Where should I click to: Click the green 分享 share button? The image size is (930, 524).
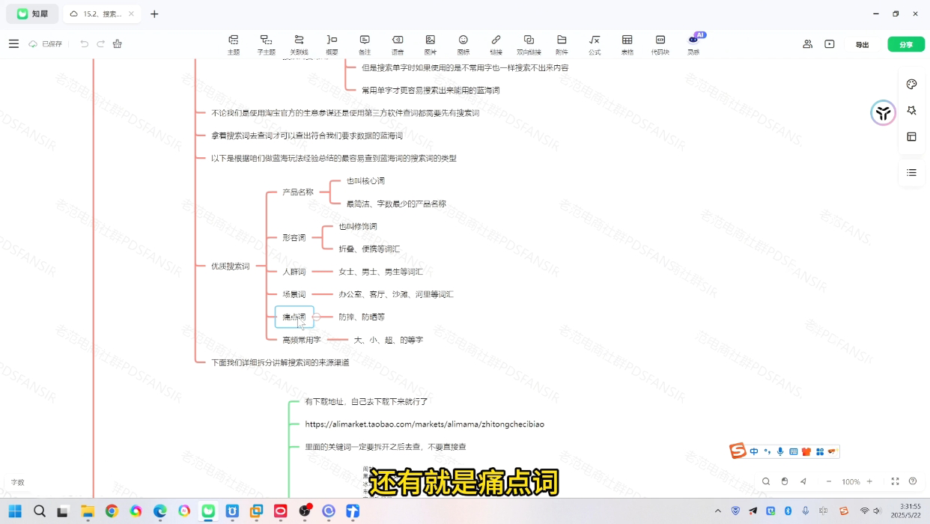point(906,44)
